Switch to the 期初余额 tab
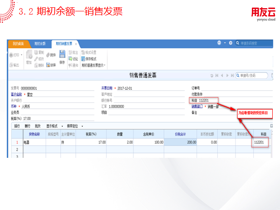 point(40,44)
